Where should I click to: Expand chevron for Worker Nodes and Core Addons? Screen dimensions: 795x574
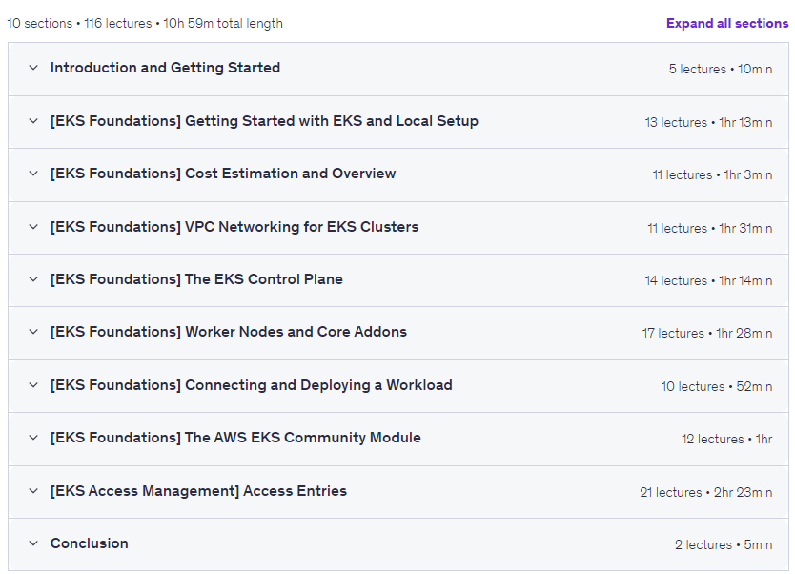(x=33, y=332)
